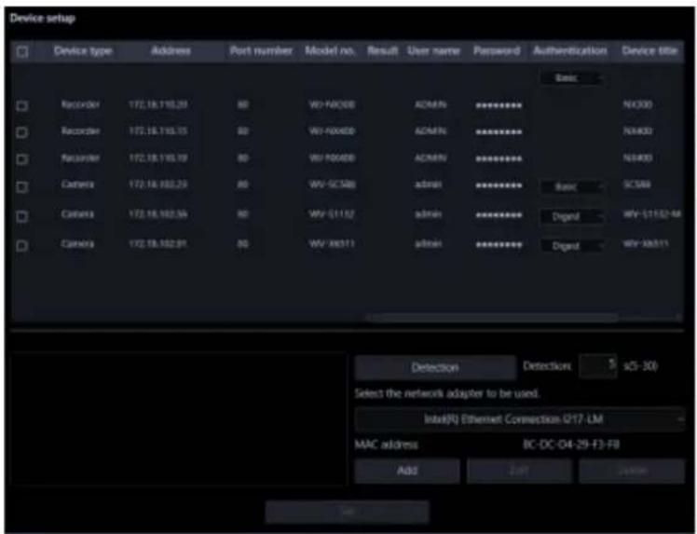Screen dimensions: 697x534
Task: Click the User name column header
Action: [434, 51]
